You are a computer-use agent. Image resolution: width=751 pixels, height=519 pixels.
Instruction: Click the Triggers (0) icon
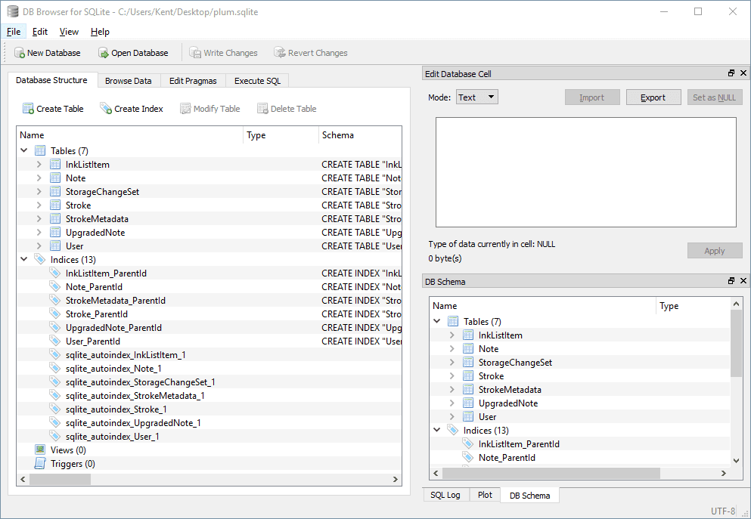click(40, 464)
